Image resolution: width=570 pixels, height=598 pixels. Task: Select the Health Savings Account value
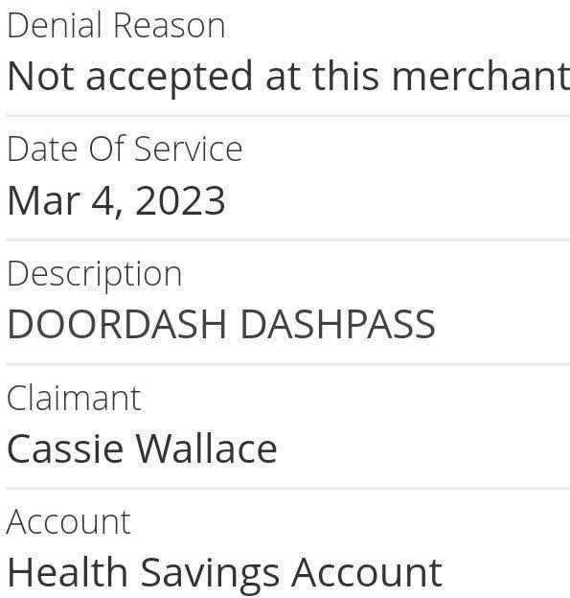pyautogui.click(x=225, y=574)
